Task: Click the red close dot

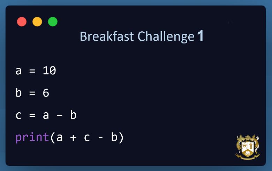Action: click(x=22, y=22)
